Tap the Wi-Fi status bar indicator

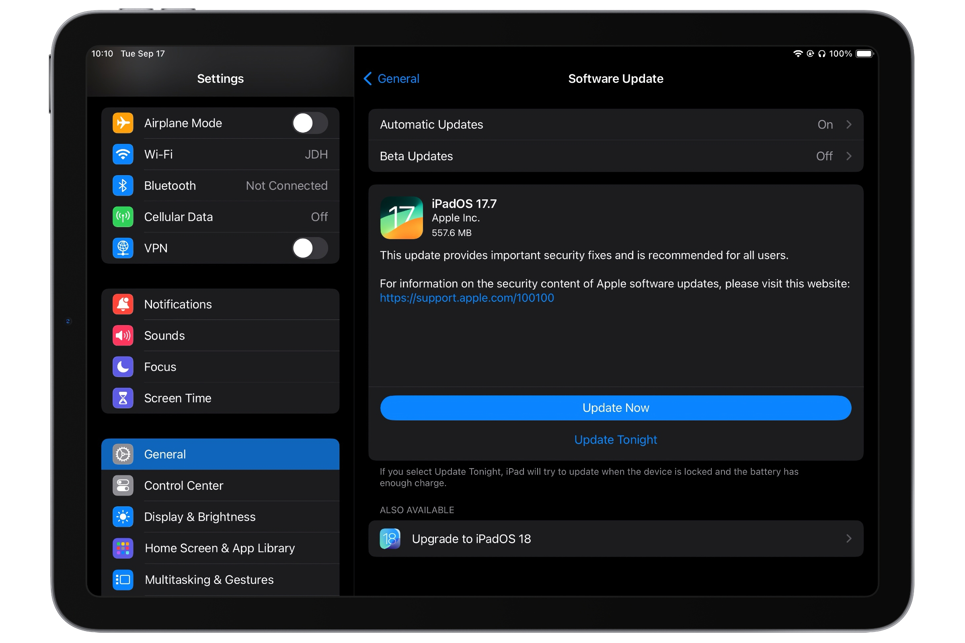798,54
